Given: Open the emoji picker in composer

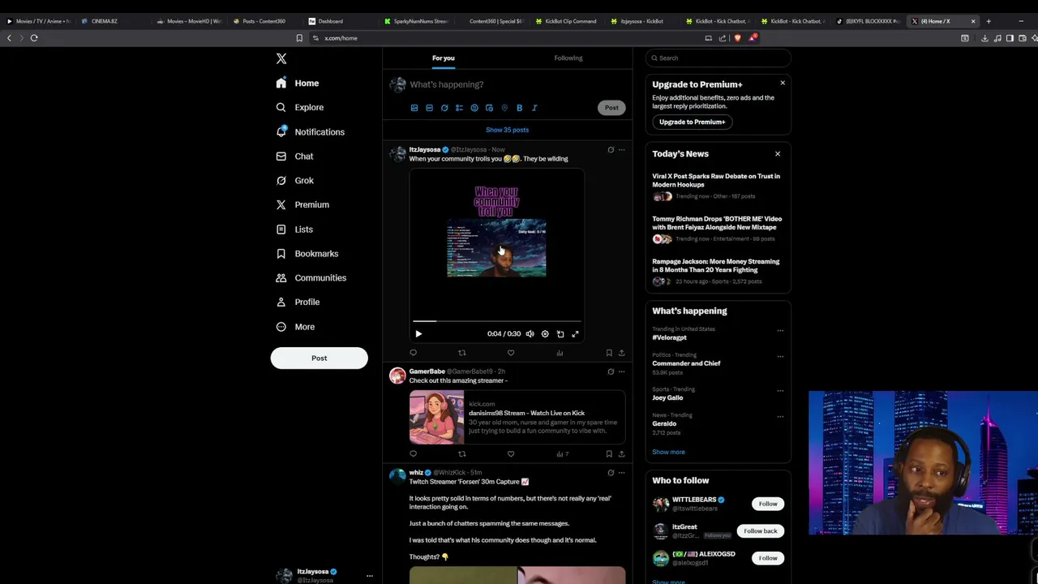Looking at the screenshot, I should point(474,108).
